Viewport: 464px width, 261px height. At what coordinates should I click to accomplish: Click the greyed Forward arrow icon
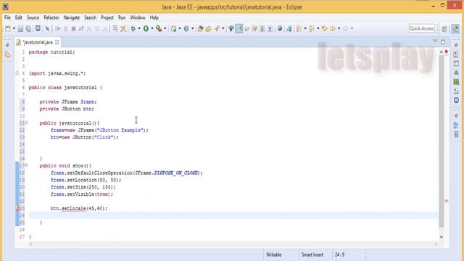point(346,28)
